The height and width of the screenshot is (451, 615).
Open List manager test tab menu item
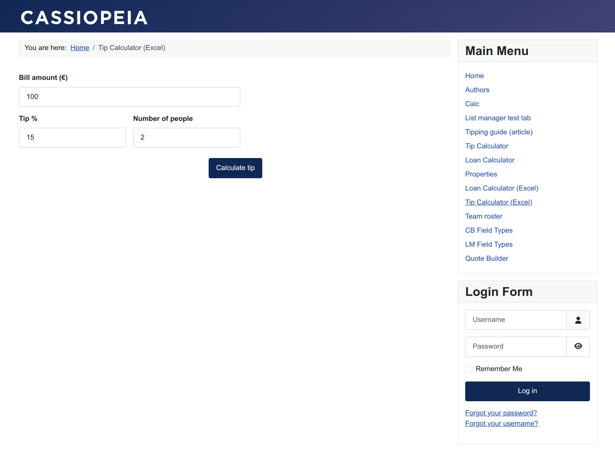498,118
